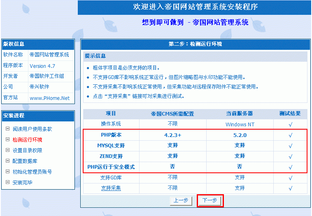Click the 下一步 button

coord(210,200)
